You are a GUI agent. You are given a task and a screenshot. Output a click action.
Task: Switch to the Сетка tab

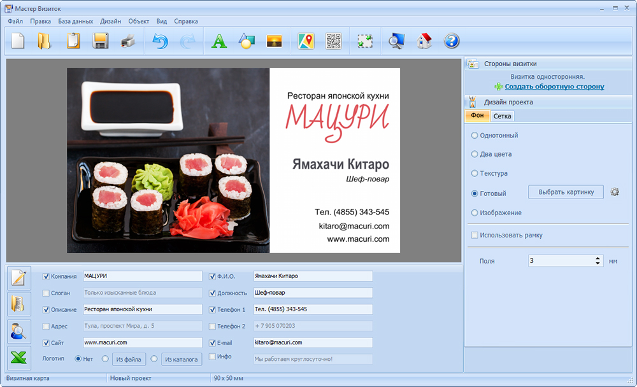(x=502, y=116)
